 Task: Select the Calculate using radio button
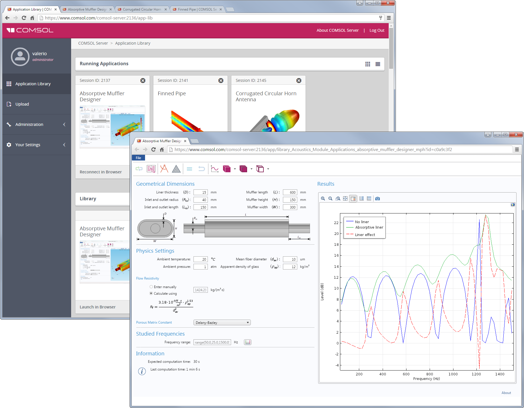(151, 293)
